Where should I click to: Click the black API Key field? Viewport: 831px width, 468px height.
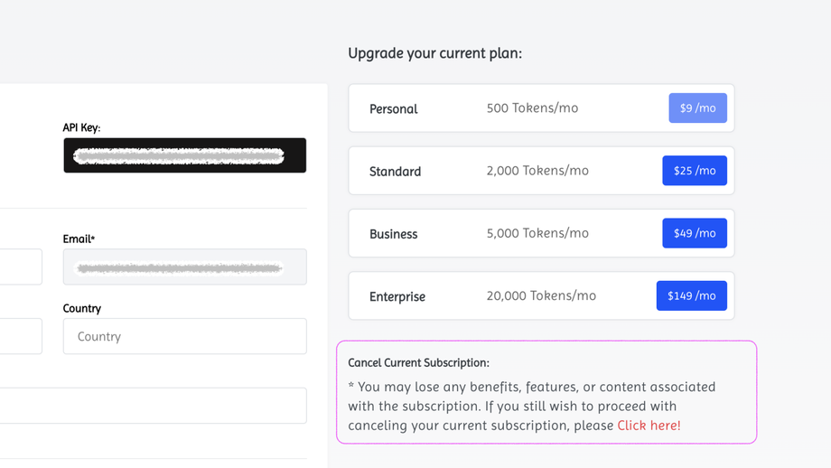184,155
